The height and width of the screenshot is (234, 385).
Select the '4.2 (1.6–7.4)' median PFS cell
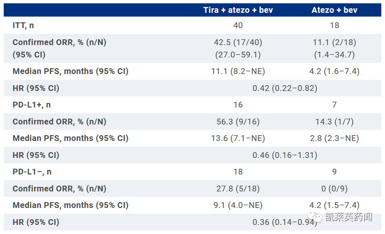(x=334, y=72)
